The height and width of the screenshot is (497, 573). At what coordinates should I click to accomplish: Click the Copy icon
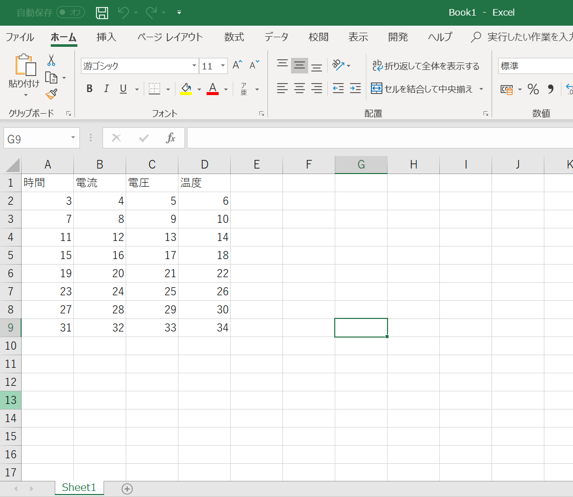(51, 77)
